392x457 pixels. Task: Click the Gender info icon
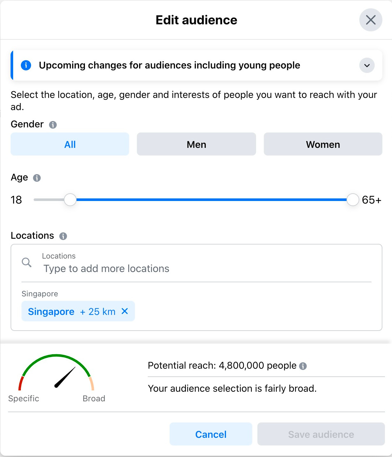(x=53, y=125)
